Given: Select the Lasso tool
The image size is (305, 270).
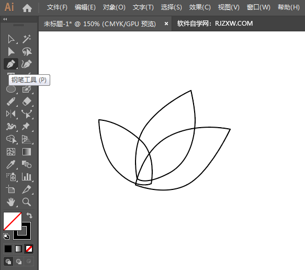Looking at the screenshot, I should (x=27, y=52).
